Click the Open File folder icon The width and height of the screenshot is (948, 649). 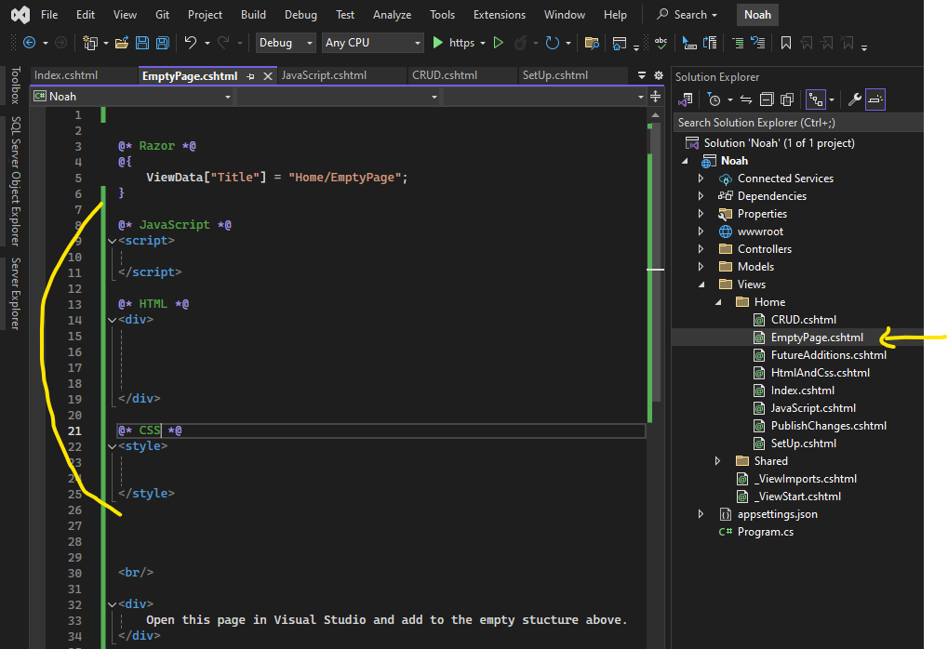(122, 43)
